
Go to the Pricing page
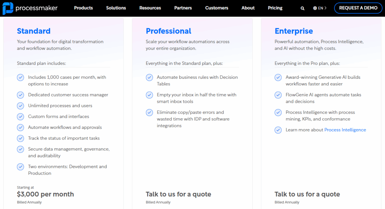click(x=275, y=8)
